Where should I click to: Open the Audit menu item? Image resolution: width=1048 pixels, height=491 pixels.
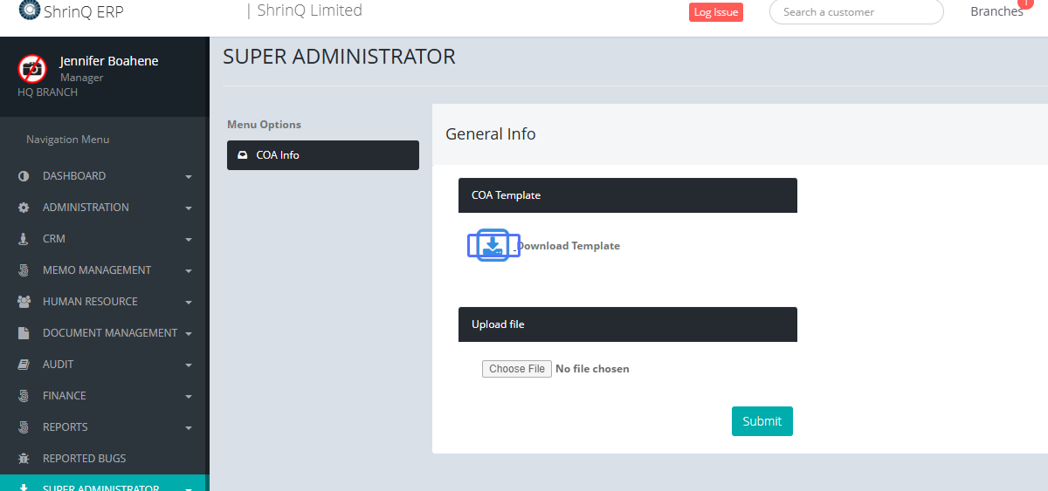point(59,365)
